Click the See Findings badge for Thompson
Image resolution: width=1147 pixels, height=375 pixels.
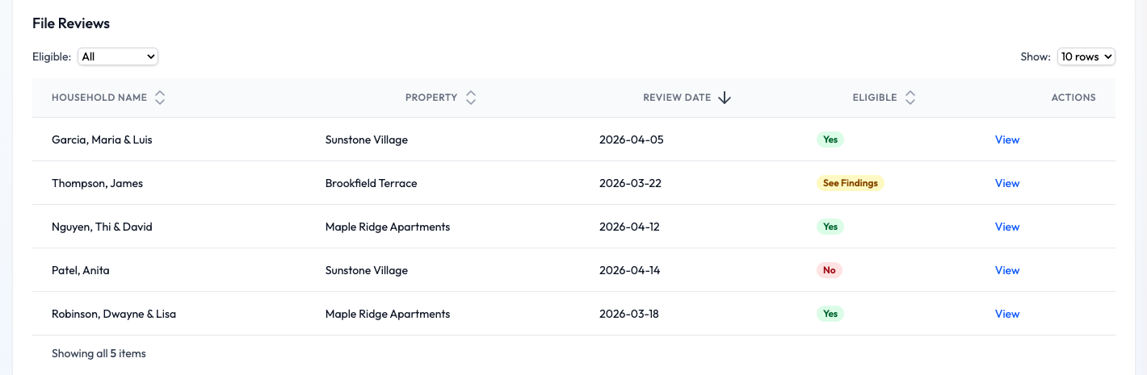(x=850, y=183)
